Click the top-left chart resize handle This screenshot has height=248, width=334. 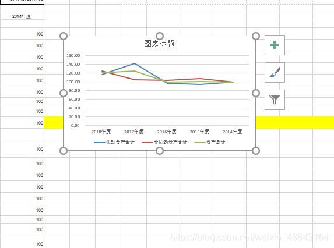64,36
